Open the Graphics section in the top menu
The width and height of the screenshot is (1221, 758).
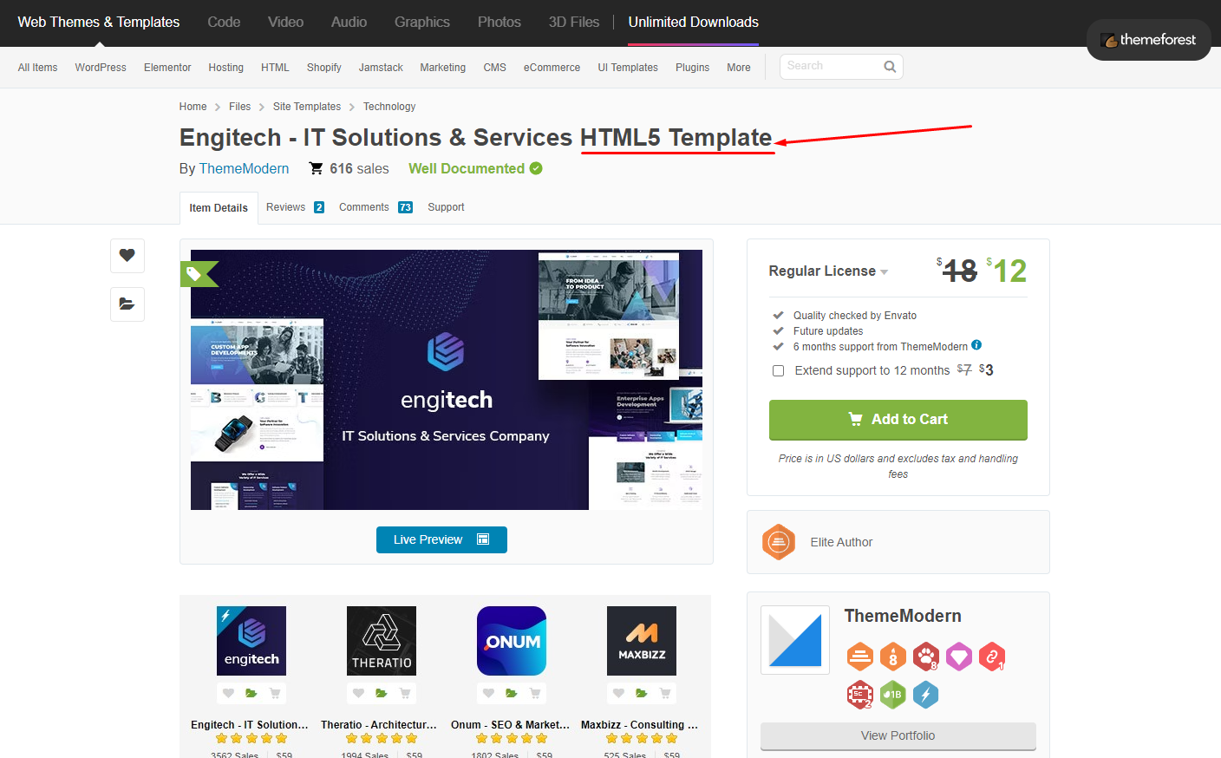point(422,23)
